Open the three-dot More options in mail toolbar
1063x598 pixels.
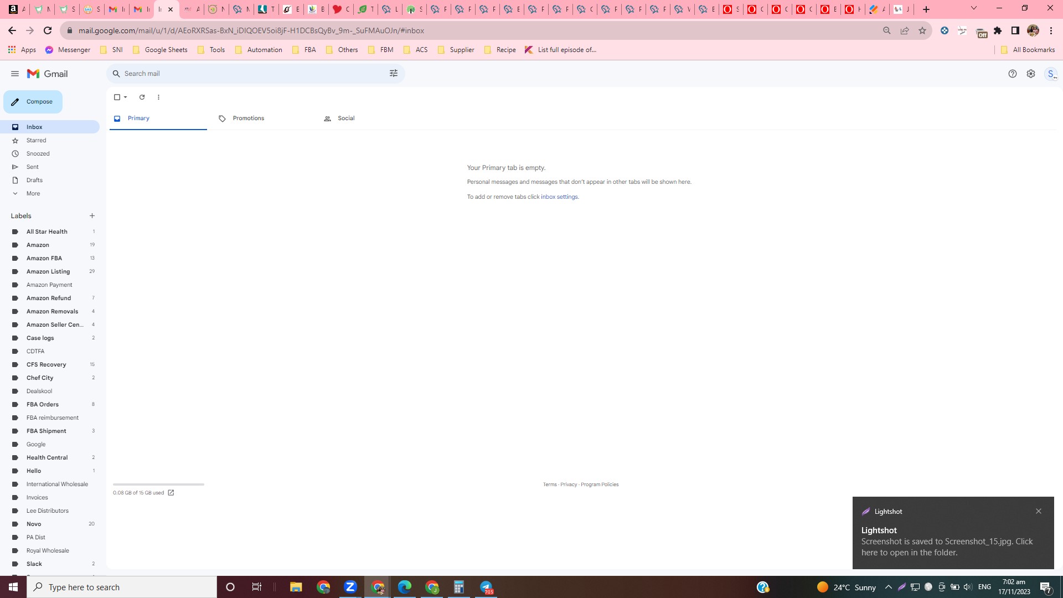click(x=158, y=97)
